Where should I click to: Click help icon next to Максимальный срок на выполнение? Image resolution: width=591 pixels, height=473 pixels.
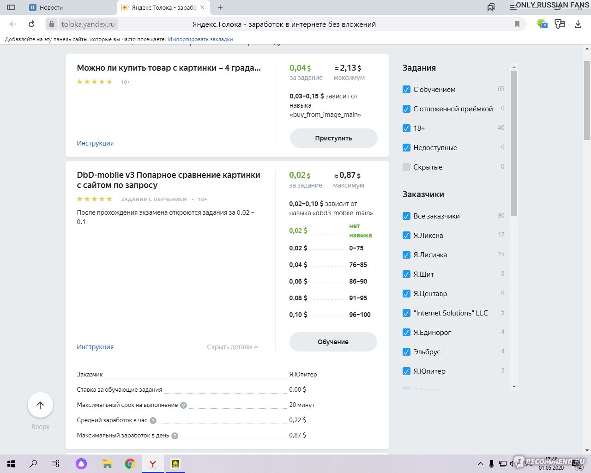coord(183,405)
